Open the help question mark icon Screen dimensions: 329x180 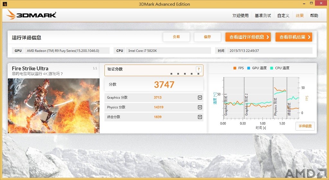coord(199,69)
